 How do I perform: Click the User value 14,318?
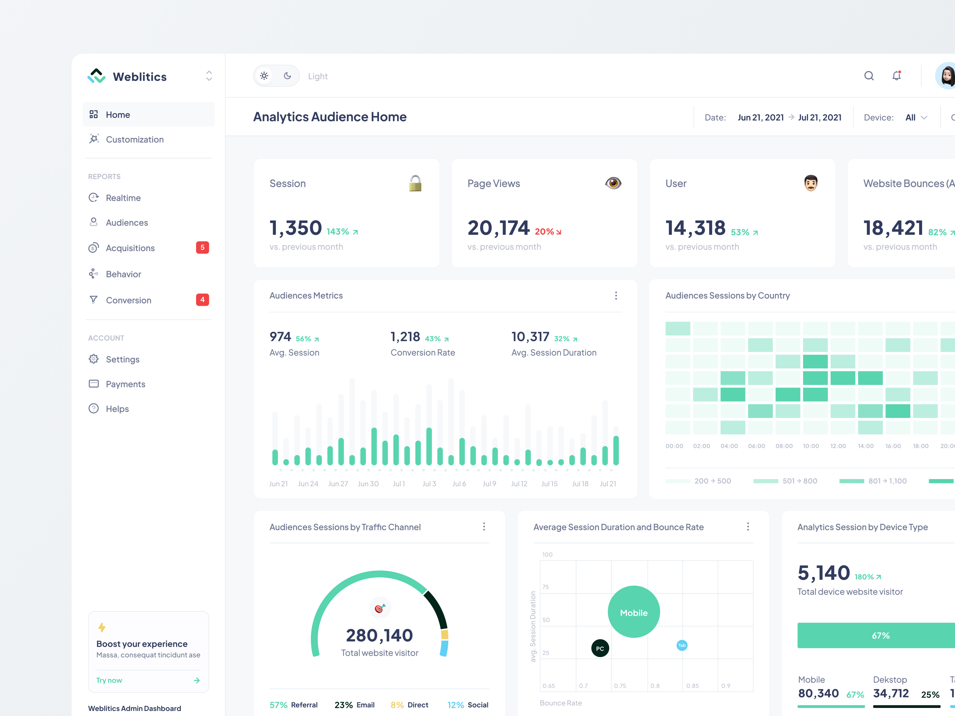point(696,228)
